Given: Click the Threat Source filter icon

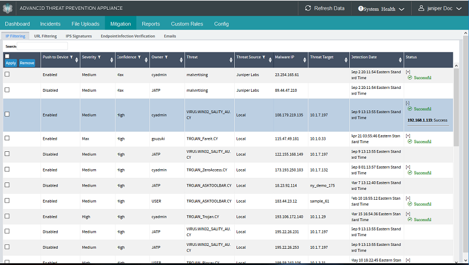Looking at the screenshot, I should click(264, 57).
